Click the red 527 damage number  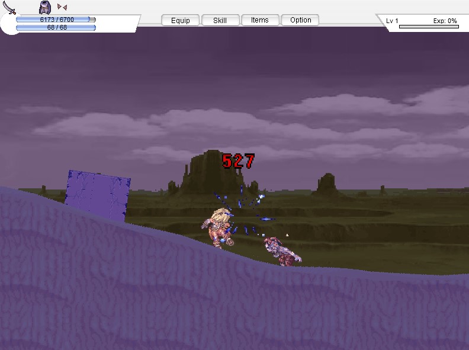click(239, 161)
